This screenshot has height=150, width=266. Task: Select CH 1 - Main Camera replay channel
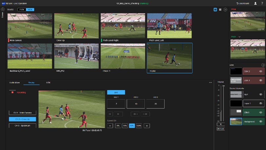coord(22,113)
